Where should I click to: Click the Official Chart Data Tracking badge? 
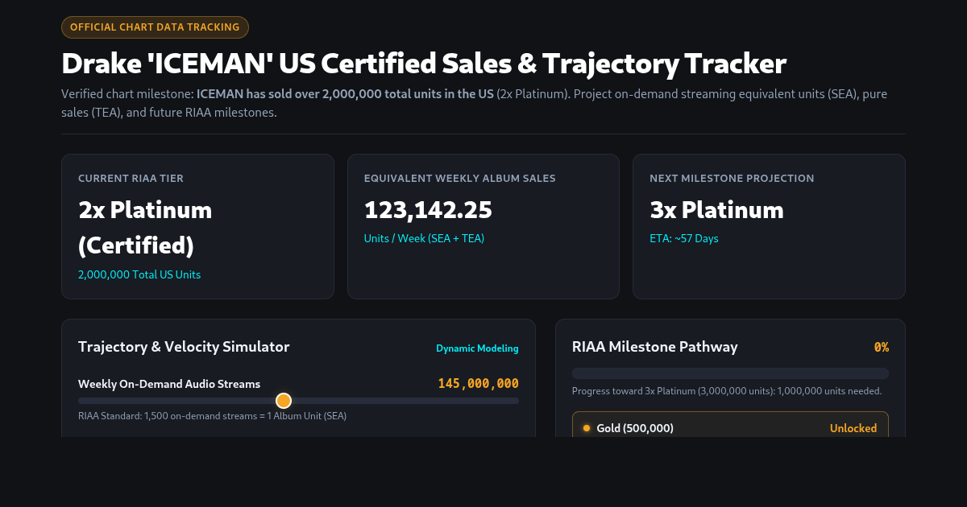tap(155, 27)
